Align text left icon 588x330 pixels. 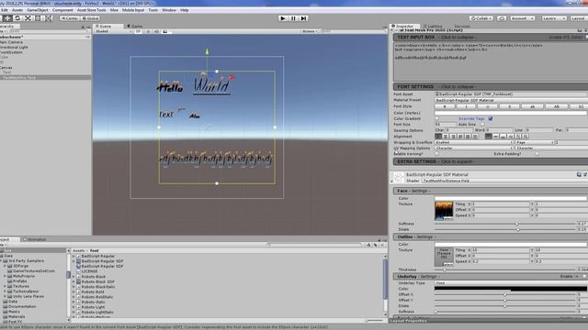(x=438, y=137)
